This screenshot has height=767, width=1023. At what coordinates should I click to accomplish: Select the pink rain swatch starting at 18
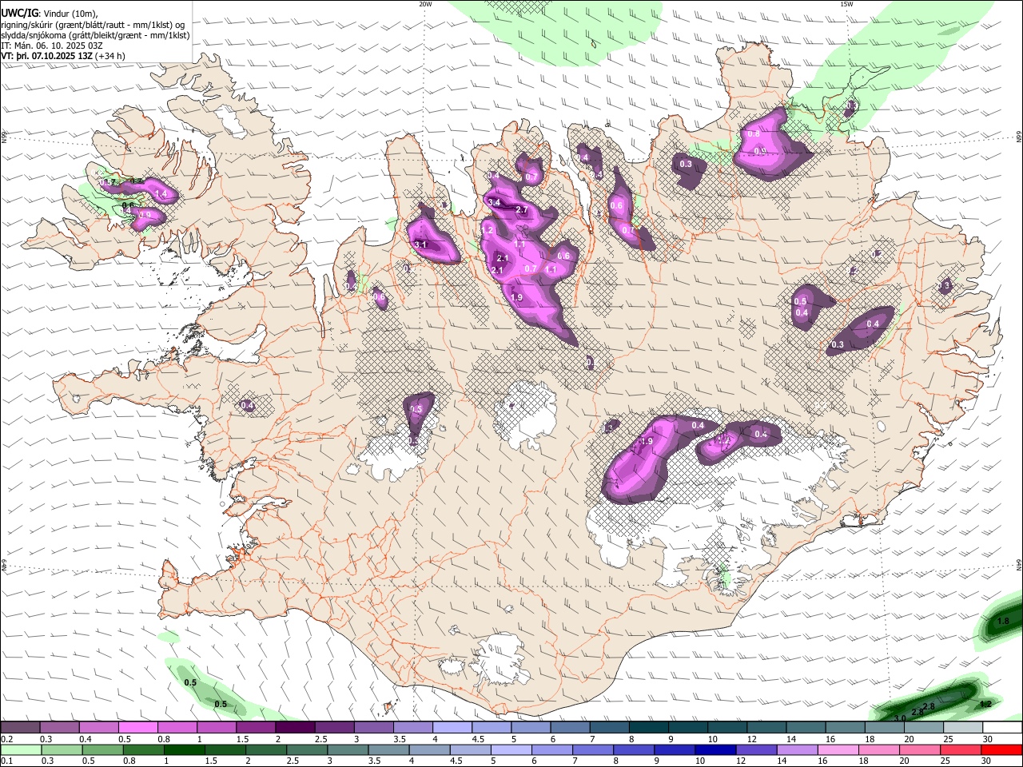(x=880, y=749)
